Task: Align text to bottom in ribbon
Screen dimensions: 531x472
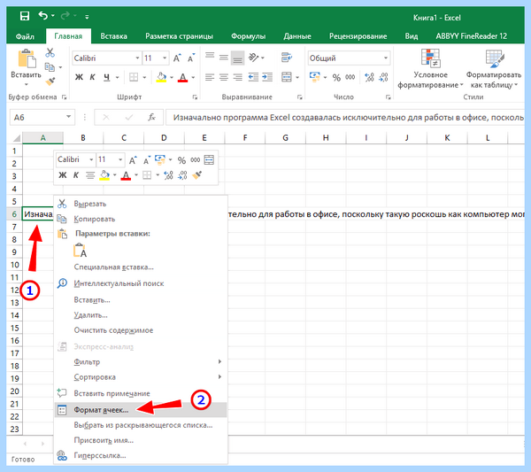Action: (238, 58)
